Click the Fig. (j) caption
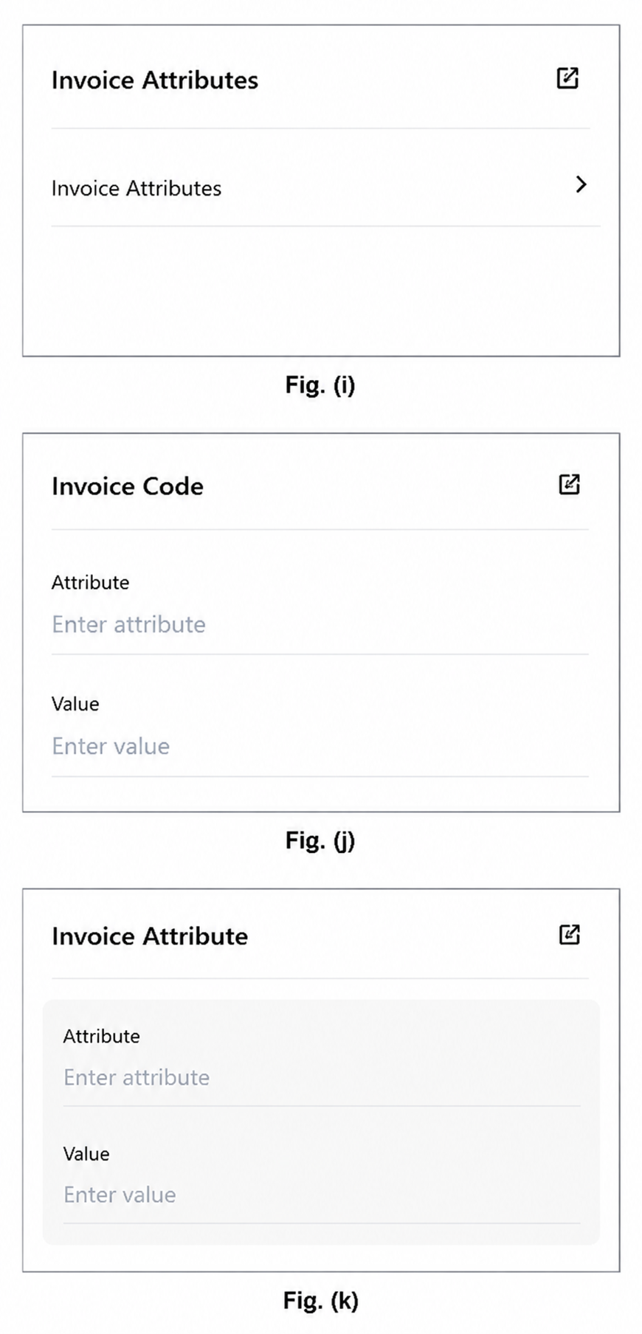The height and width of the screenshot is (1334, 642). [320, 841]
